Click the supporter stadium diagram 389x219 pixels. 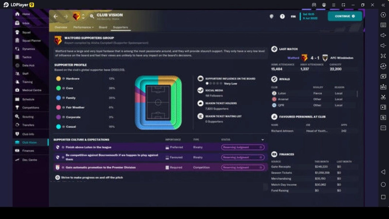tap(158, 103)
